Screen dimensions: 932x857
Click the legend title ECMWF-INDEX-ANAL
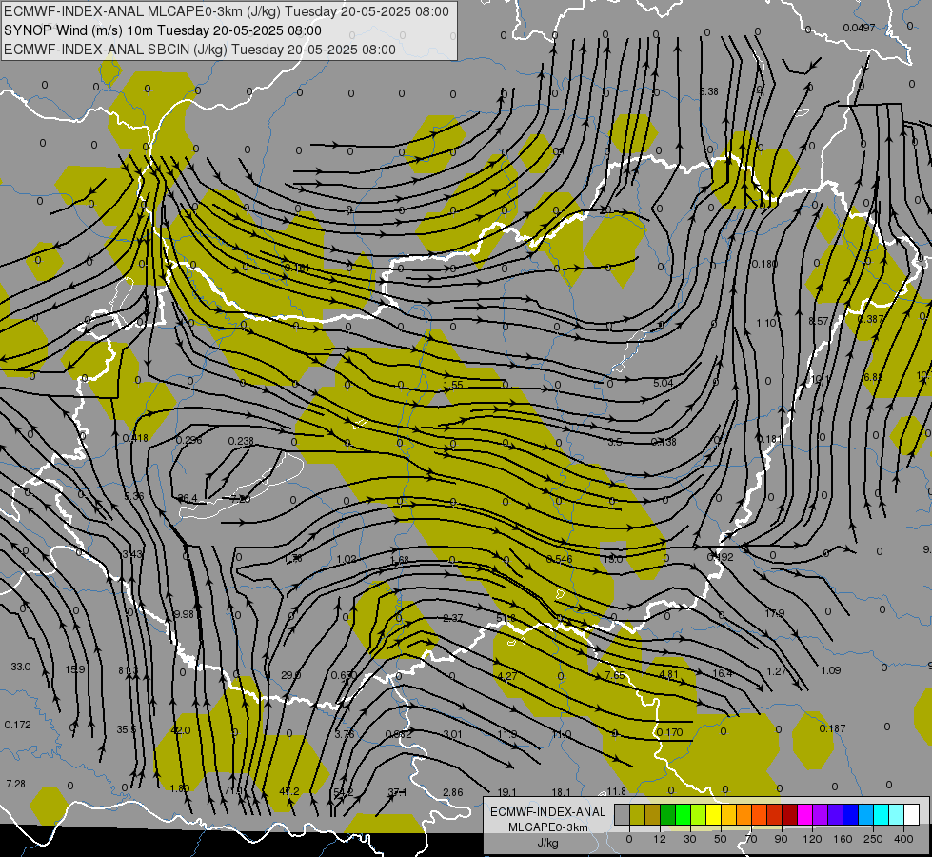pyautogui.click(x=548, y=812)
